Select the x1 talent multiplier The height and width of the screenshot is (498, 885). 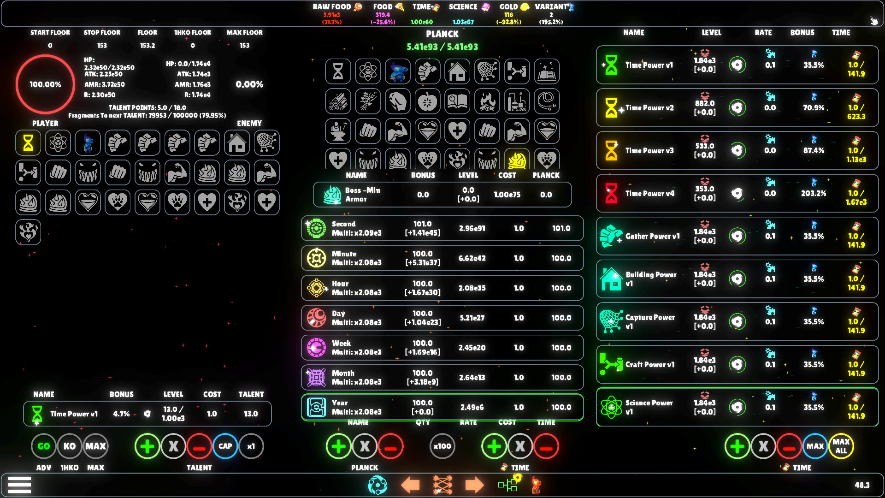251,446
